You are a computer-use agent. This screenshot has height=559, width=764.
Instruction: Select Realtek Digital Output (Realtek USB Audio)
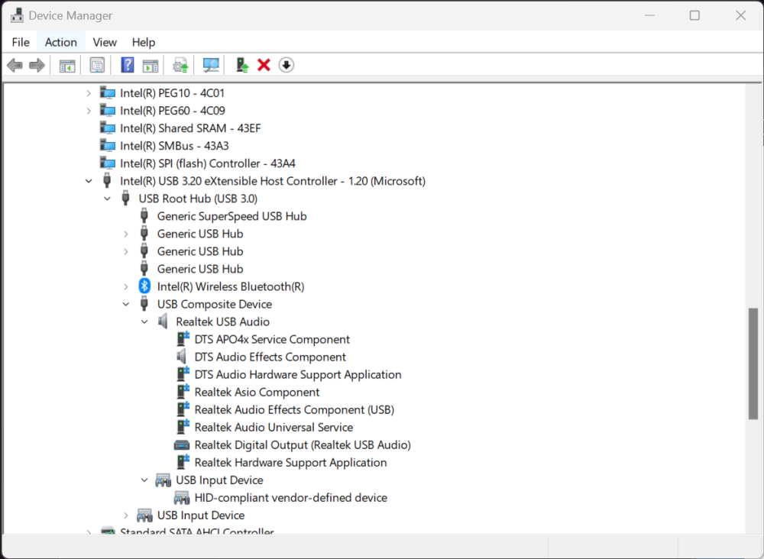click(303, 444)
